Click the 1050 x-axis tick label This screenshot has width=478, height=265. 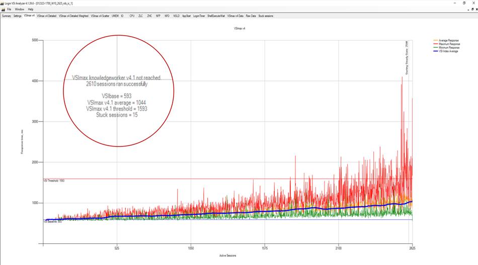point(191,248)
